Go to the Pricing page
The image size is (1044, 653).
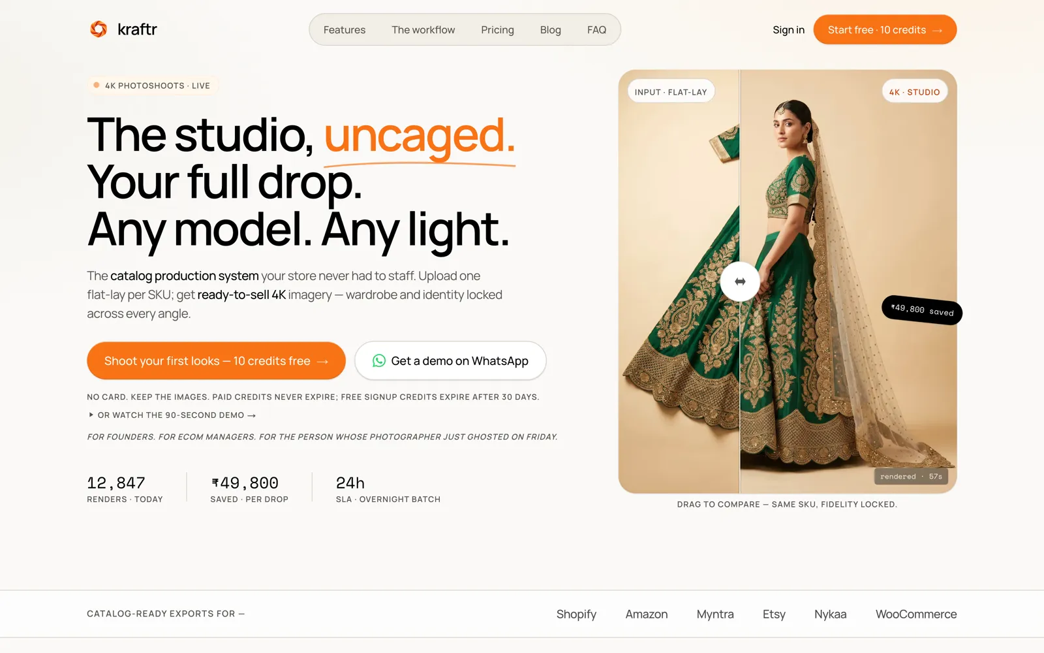pos(497,30)
